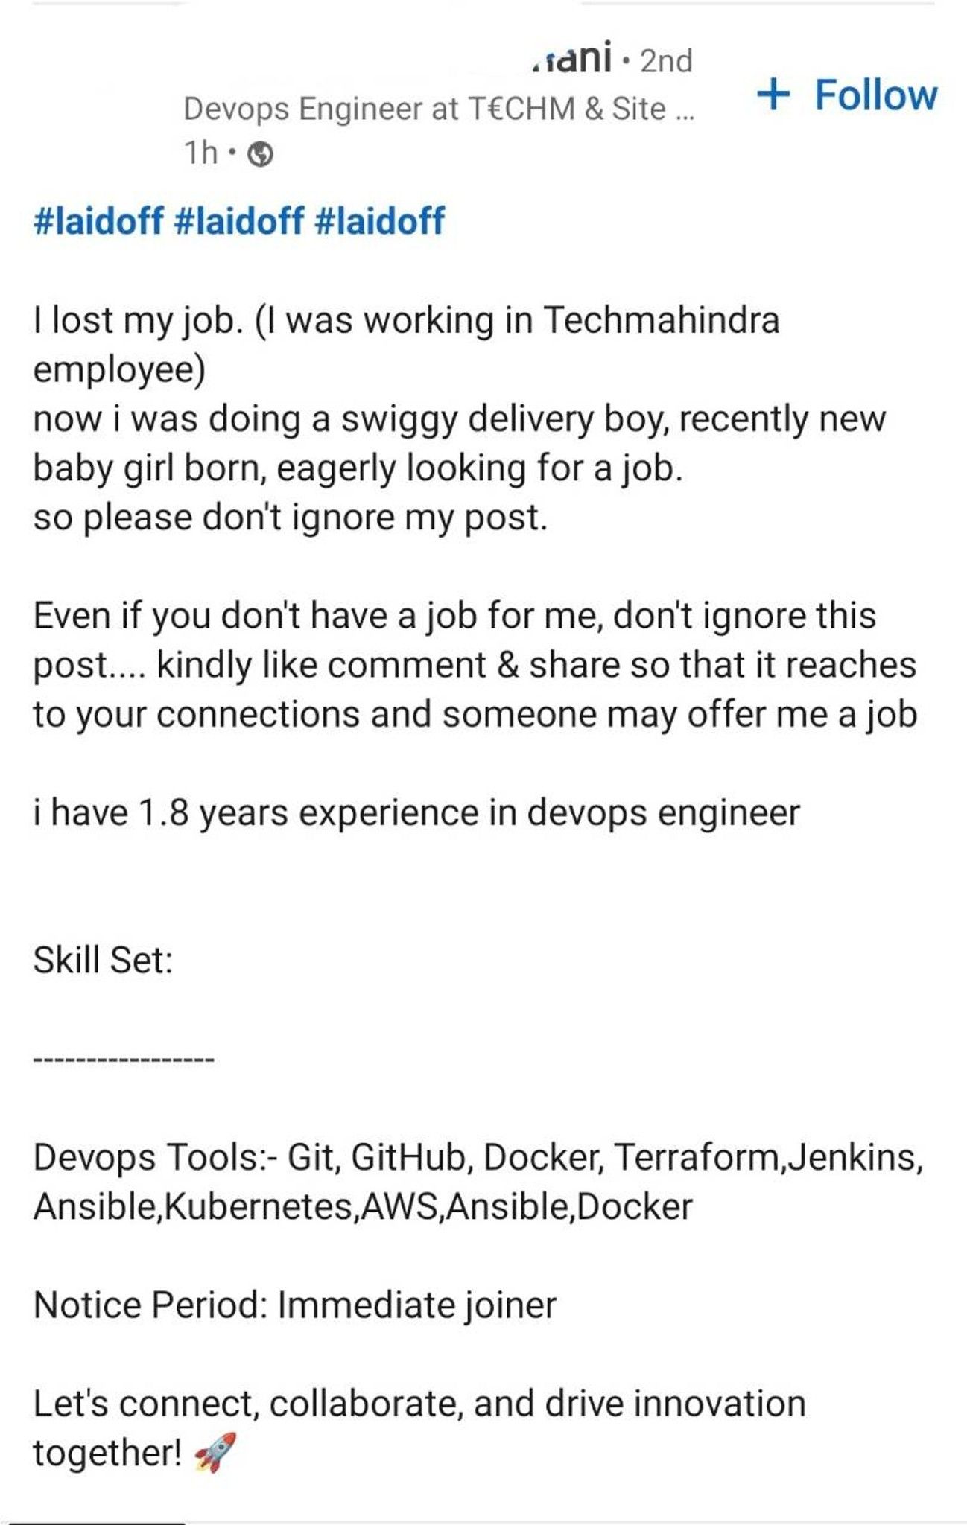Open the third #laidoff hashtag
This screenshot has width=967, height=1525.
point(380,221)
